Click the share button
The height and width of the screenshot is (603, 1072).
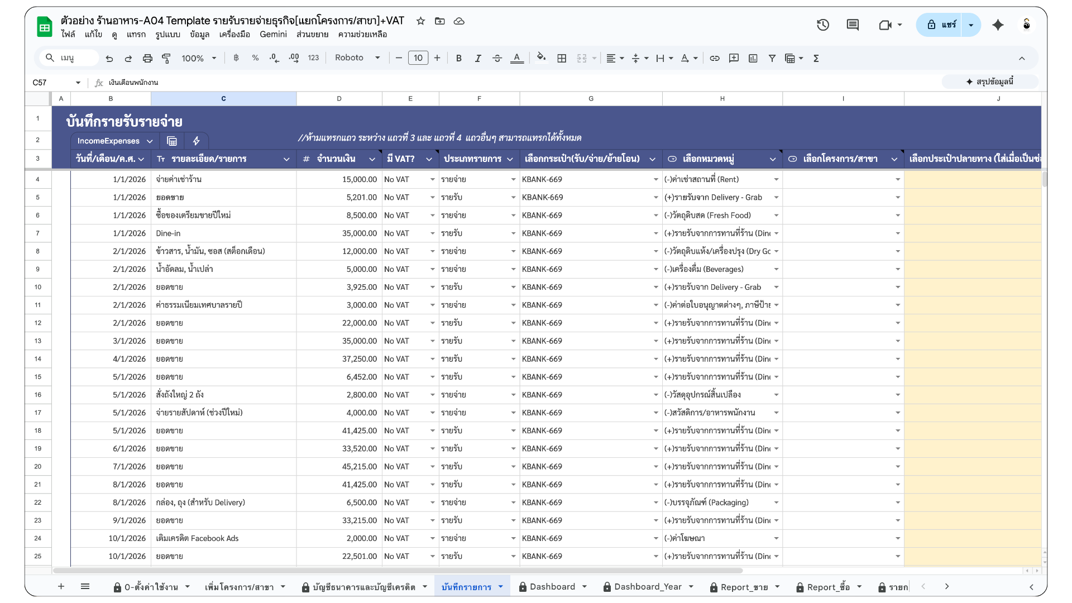tap(941, 25)
